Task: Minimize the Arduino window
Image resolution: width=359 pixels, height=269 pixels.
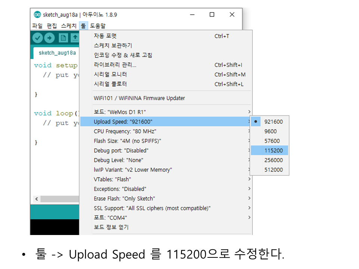Action: point(192,15)
